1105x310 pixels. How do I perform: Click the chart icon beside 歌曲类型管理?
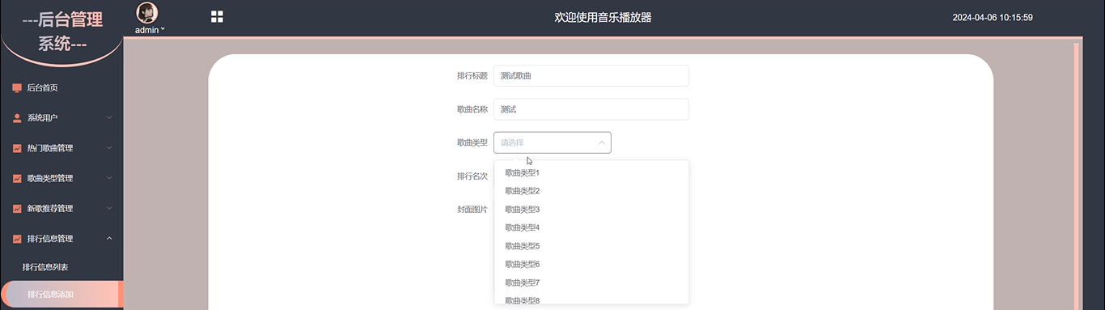pos(17,178)
